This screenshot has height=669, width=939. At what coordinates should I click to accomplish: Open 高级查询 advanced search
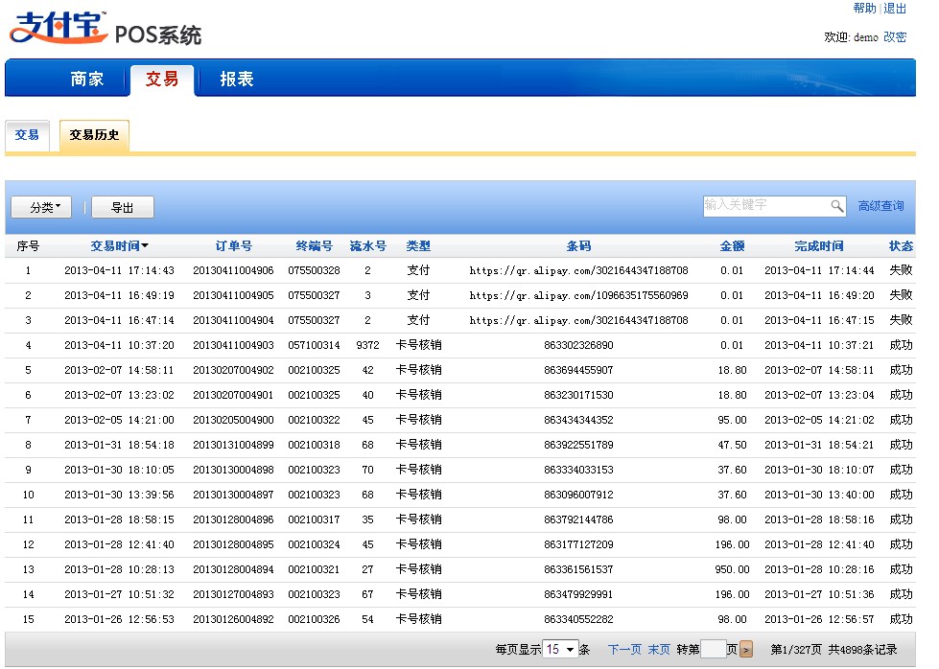(x=880, y=206)
